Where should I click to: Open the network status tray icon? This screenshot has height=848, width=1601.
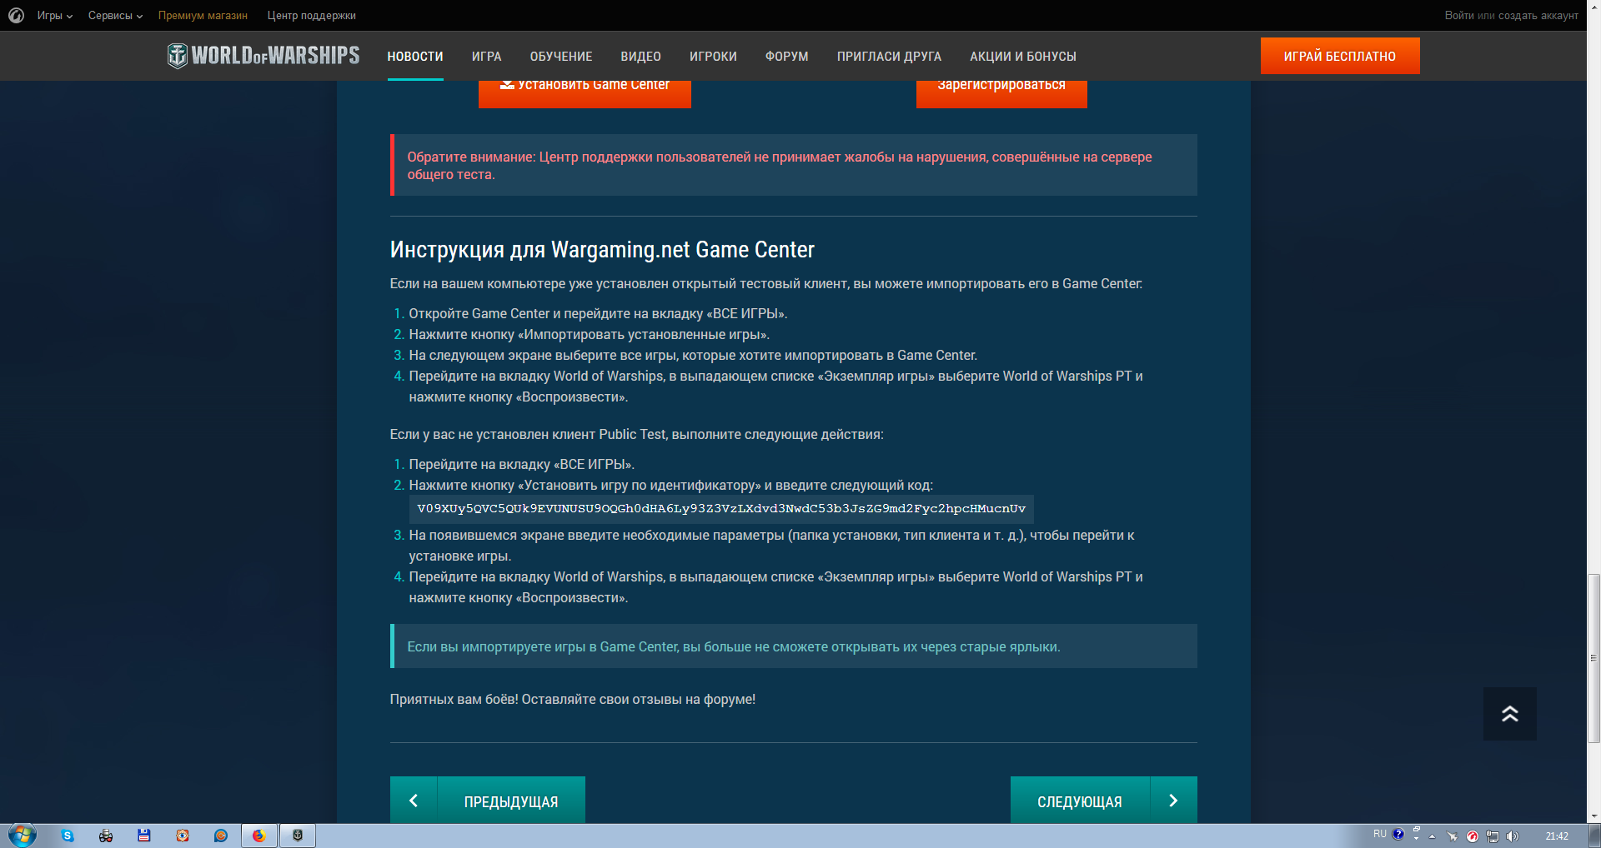(1493, 836)
